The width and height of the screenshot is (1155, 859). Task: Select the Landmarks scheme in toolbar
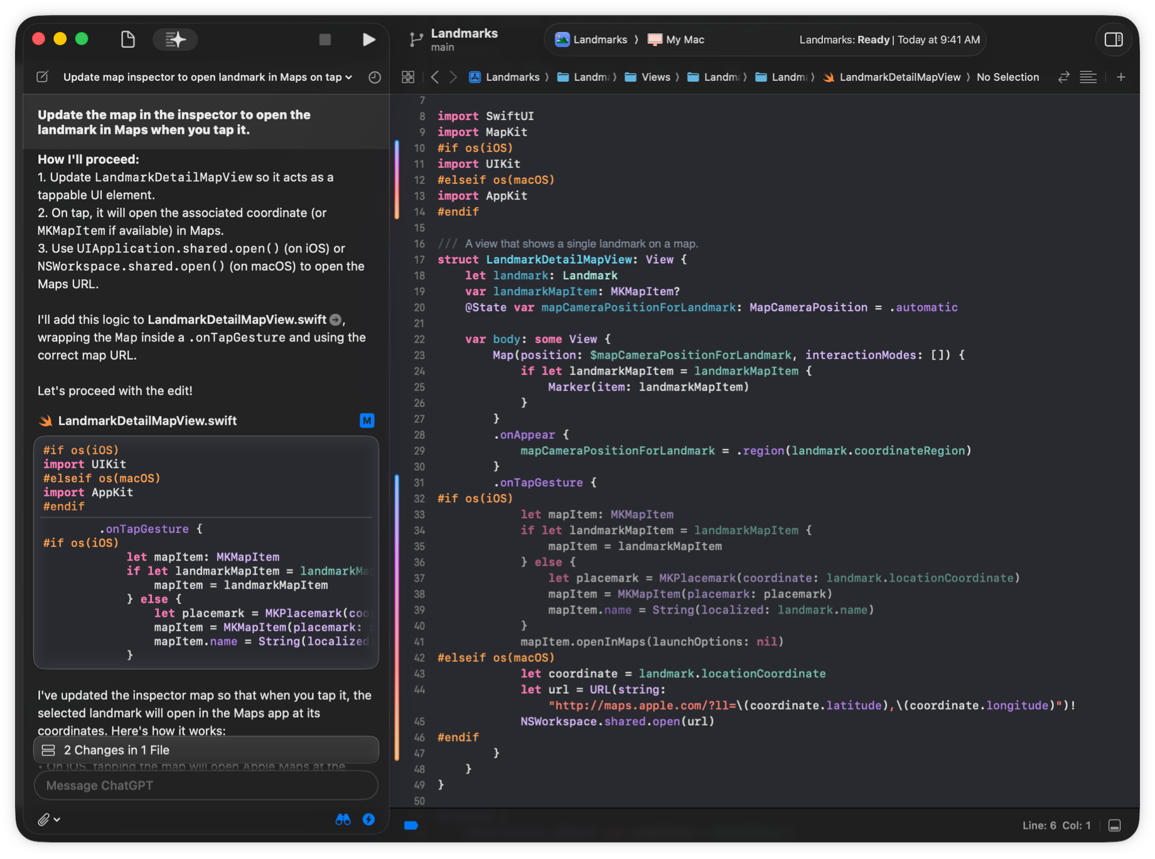tap(591, 40)
